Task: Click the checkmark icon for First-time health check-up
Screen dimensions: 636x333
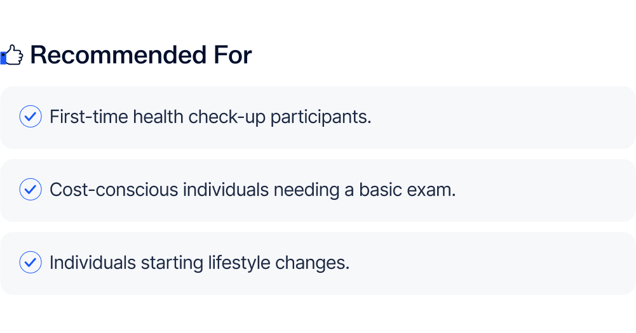Action: point(30,117)
